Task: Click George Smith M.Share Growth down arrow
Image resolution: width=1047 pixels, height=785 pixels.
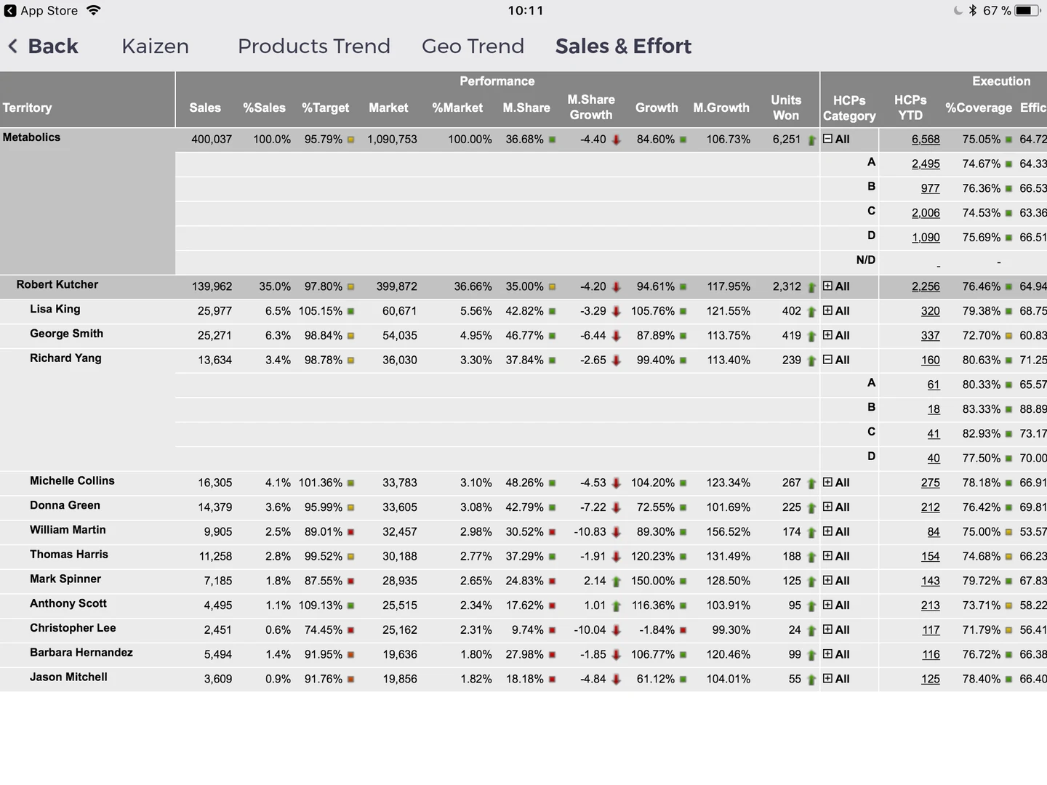Action: pos(616,336)
